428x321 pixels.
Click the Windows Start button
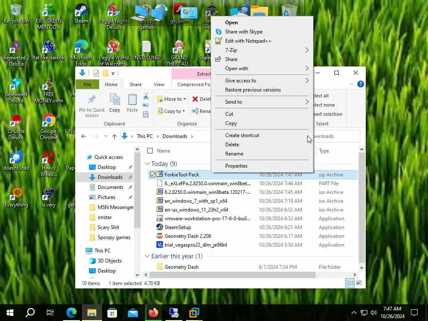[10, 313]
